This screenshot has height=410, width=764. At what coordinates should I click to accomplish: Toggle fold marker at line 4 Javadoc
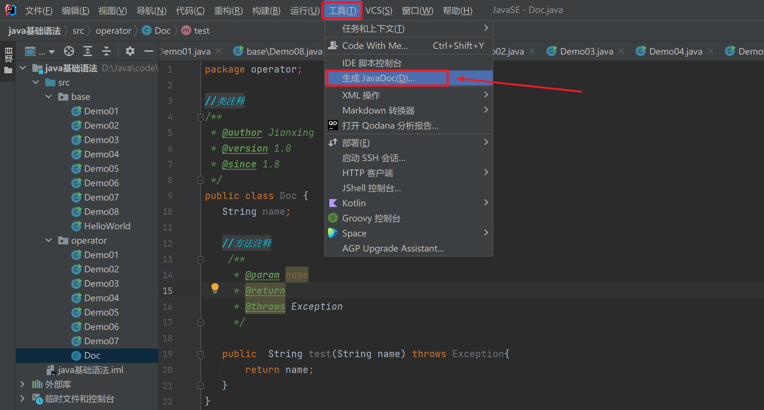[201, 117]
